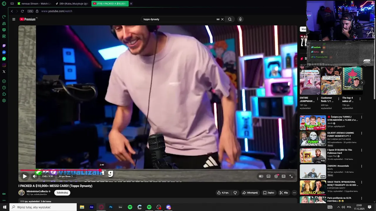Viewport: 376px width, 211px height.
Task: Open After Effects from the Windows taskbar
Action: pos(92,207)
